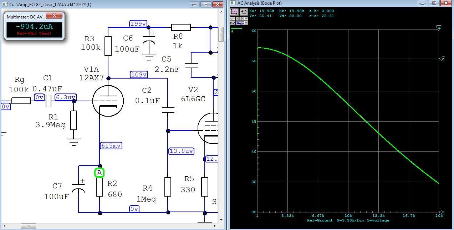Click the reset view circular arrow icon
The width and height of the screenshot is (454, 230).
244,12
